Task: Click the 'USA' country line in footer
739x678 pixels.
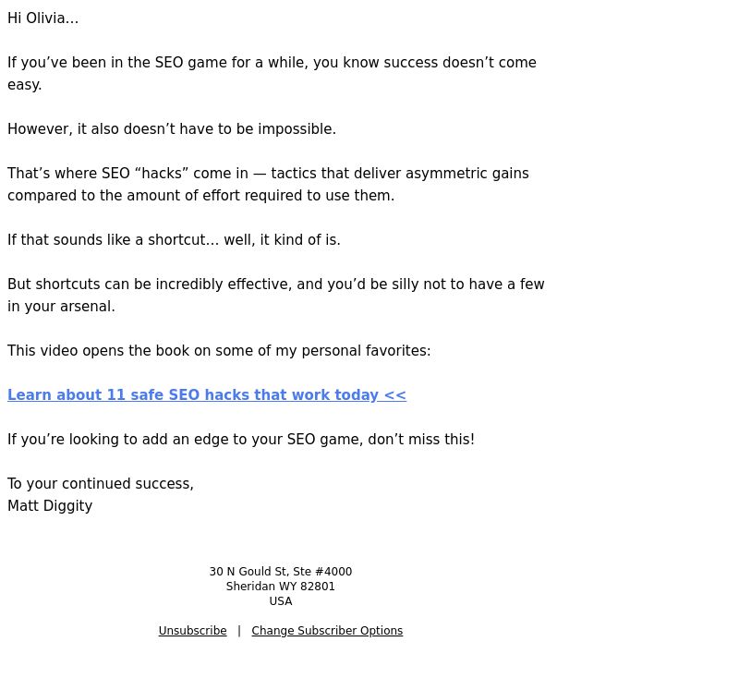Action: [x=281, y=601]
